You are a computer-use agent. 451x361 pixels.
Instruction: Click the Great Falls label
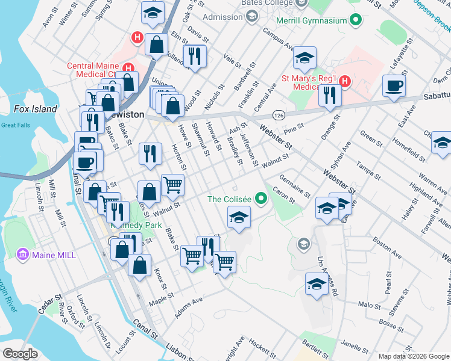tap(15, 125)
